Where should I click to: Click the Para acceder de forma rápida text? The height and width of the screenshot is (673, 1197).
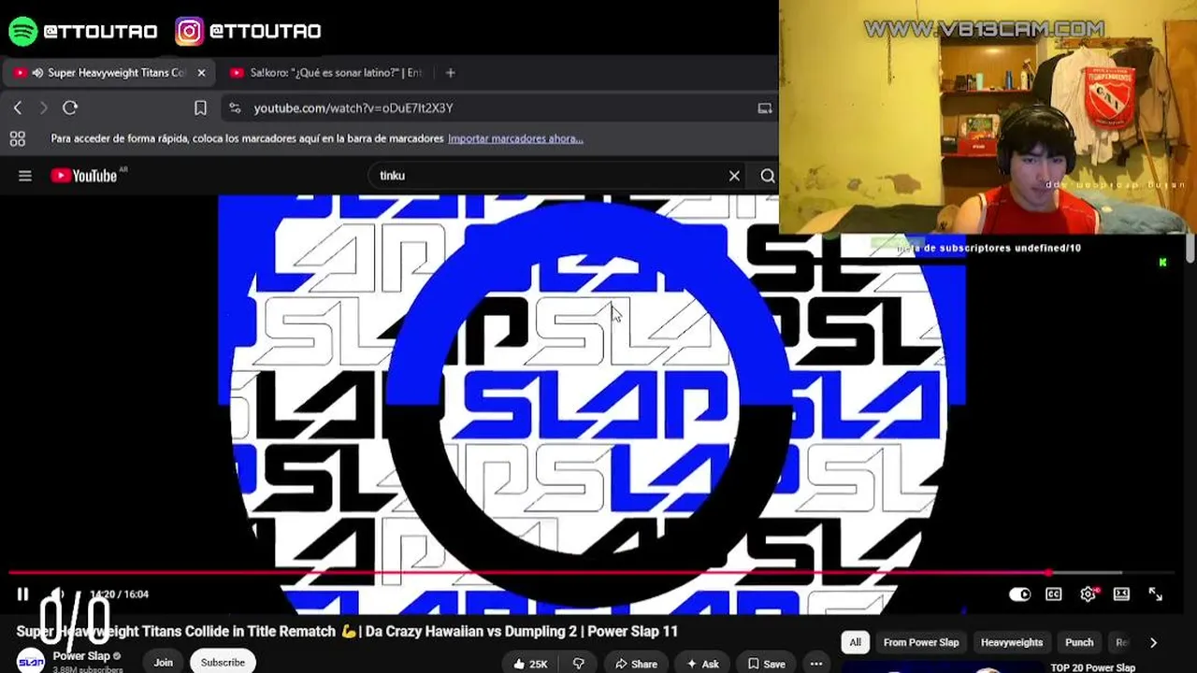[247, 138]
